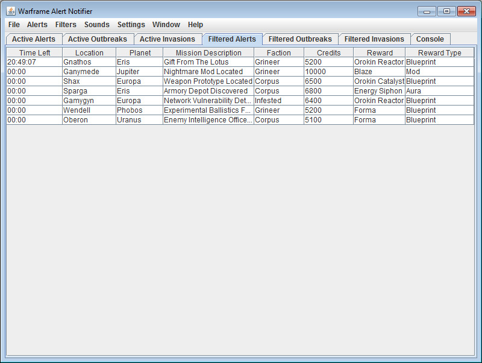
Task: Click the Java app icon in title bar
Action: 10,11
